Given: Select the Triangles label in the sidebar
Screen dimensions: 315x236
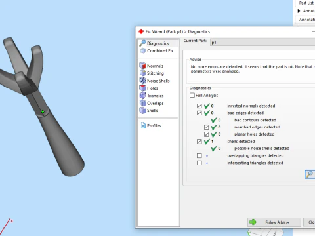Looking at the screenshot, I should tap(155, 96).
